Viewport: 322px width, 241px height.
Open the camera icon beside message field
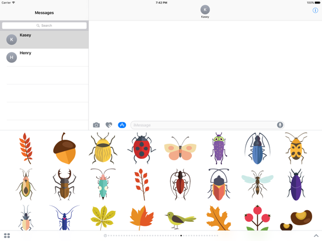coord(96,125)
